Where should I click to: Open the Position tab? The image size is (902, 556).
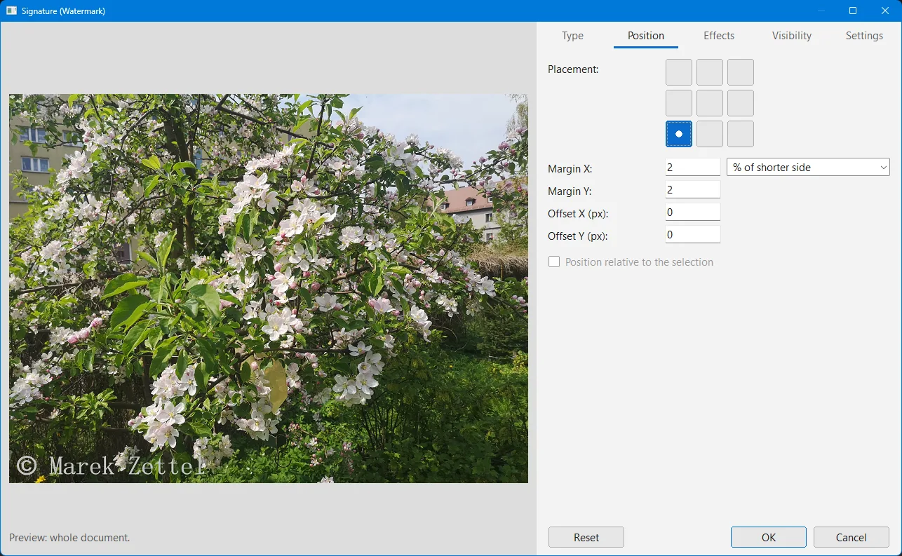646,36
